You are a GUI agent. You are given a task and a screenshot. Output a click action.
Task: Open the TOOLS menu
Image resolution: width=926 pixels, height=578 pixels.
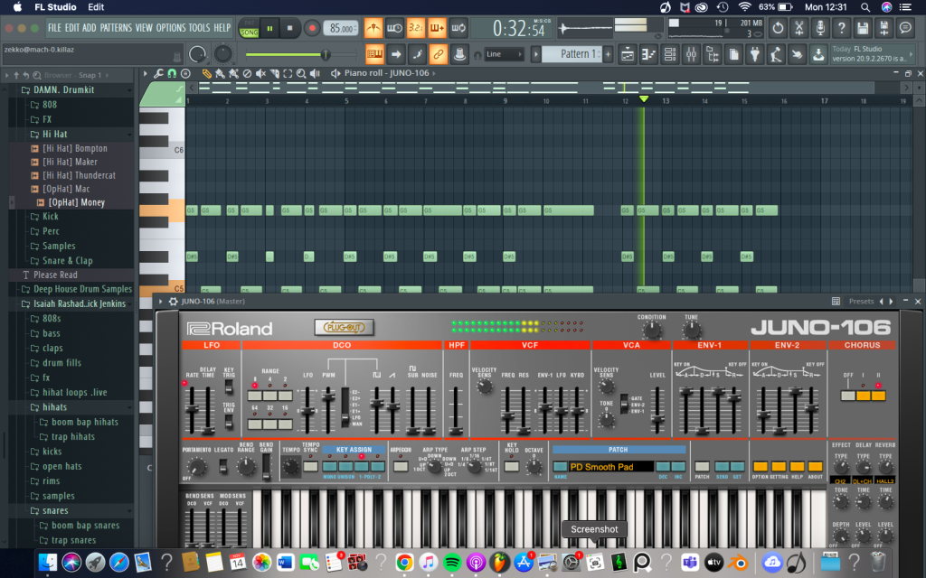[199, 28]
